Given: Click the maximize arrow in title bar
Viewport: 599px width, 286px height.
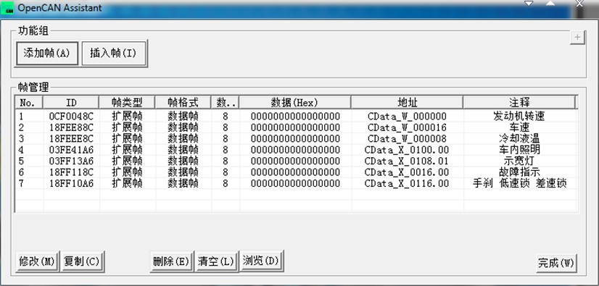Looking at the screenshot, I should (550, 4).
